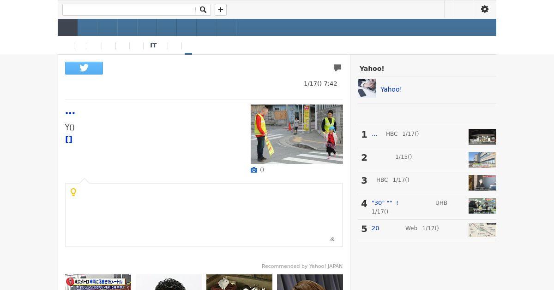Open ranking item 3 thumbnail
Viewport: 554px width, 290px height.
tap(482, 183)
